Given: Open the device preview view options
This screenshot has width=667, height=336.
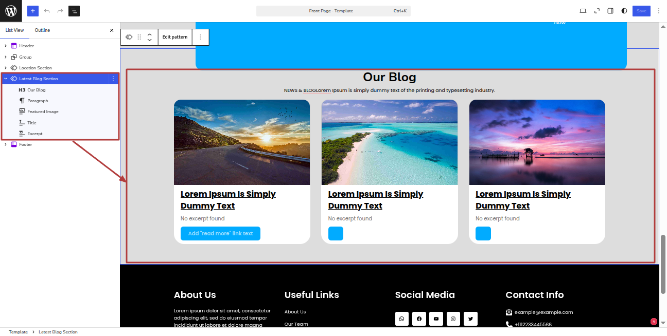Looking at the screenshot, I should tap(583, 11).
